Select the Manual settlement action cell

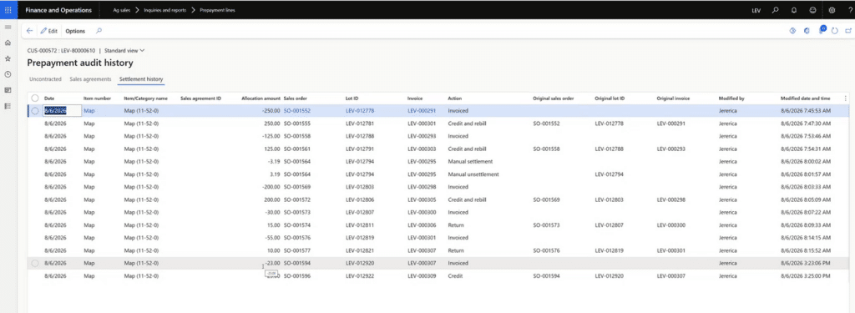[x=470, y=161]
